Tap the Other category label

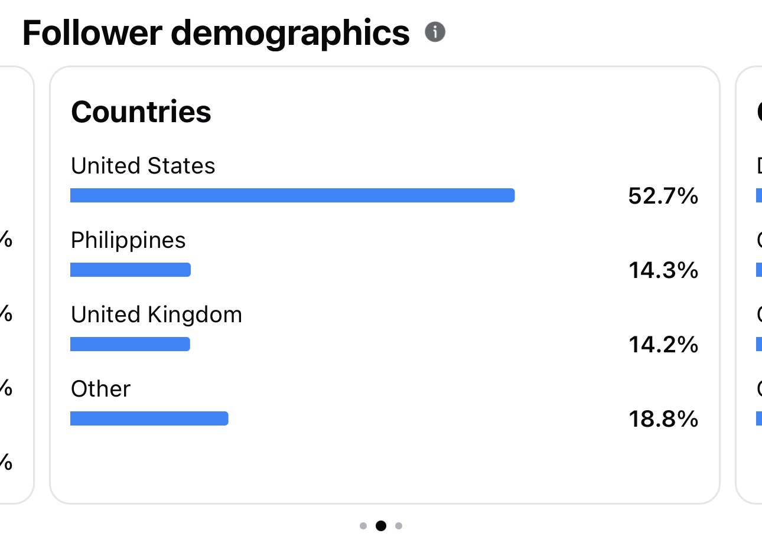[x=100, y=389]
